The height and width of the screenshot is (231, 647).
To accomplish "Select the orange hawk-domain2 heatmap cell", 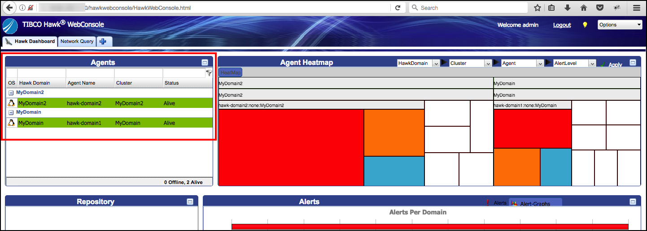I will pyautogui.click(x=394, y=133).
